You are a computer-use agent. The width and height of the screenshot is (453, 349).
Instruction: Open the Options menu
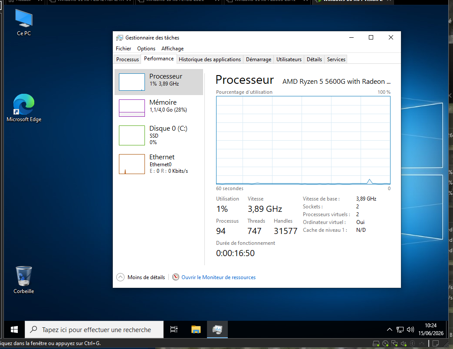[146, 49]
